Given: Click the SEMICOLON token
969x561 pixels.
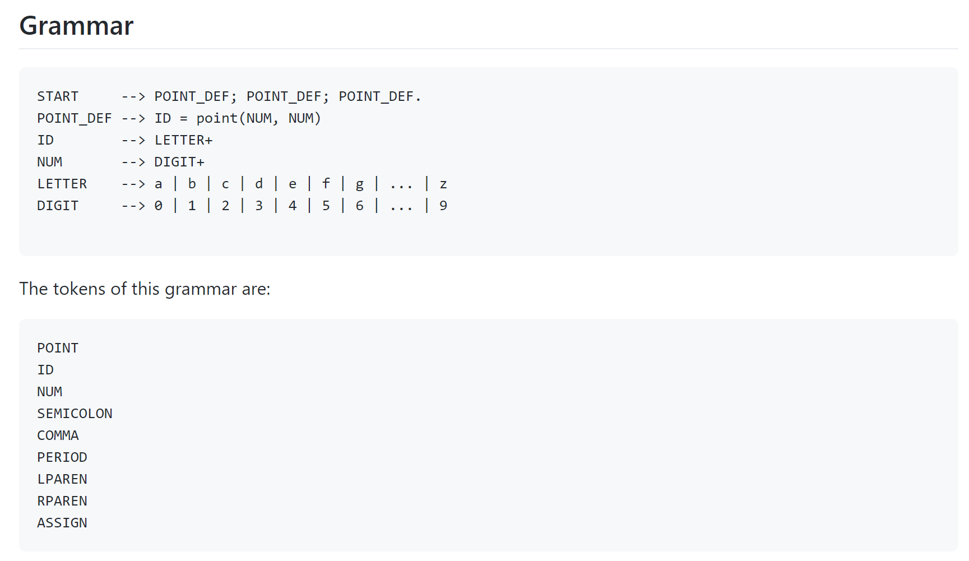Looking at the screenshot, I should click(x=75, y=414).
